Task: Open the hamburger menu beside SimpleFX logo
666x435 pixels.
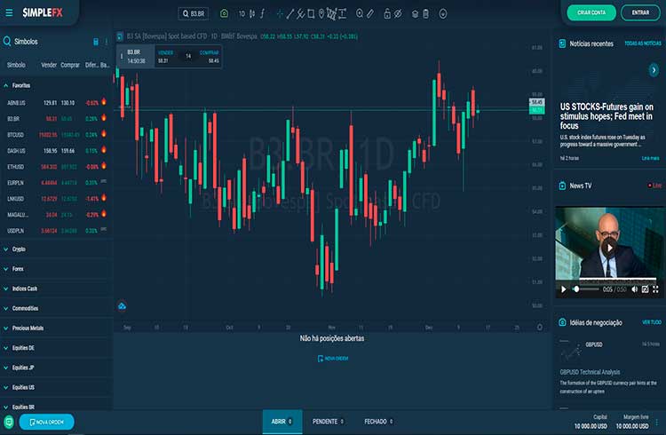Action: (x=9, y=13)
